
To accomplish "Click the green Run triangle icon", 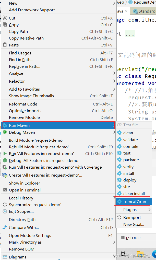I will click(x=5, y=153).
